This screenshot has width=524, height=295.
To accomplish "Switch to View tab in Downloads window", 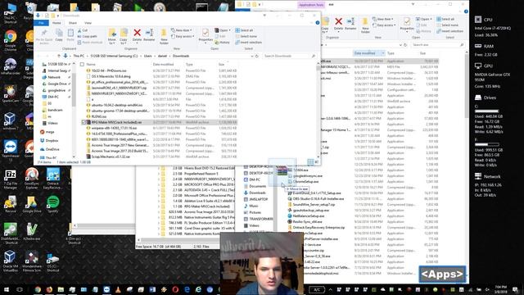I will pos(88,23).
